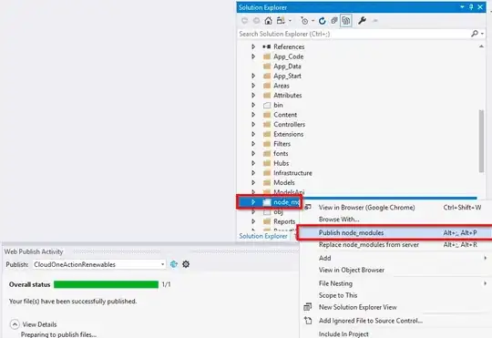The image size is (492, 338).
Task: Click the Controllers folder icon
Action: [267, 124]
